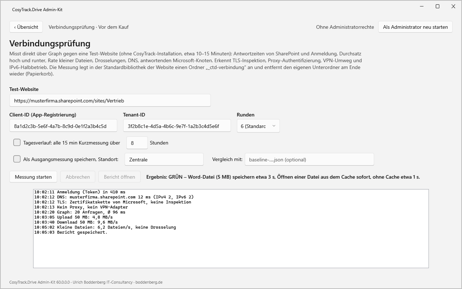Click log line Bericht gespeichert.

pyautogui.click(x=71, y=232)
